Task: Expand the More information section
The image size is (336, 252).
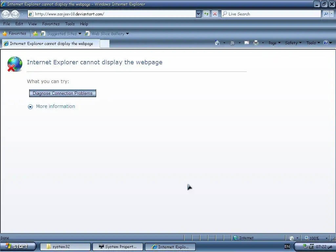Action: point(31,107)
